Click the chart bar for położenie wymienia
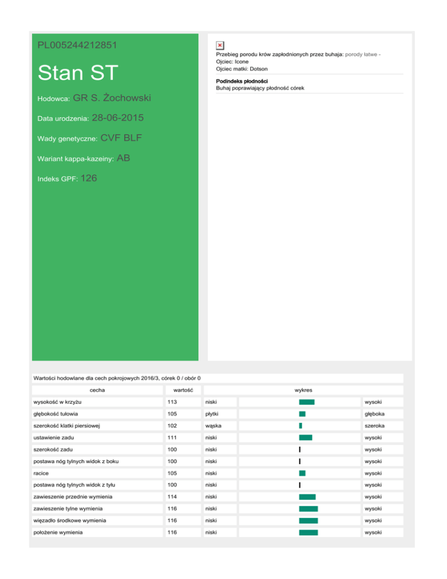The width and height of the screenshot is (447, 579). tap(308, 532)
